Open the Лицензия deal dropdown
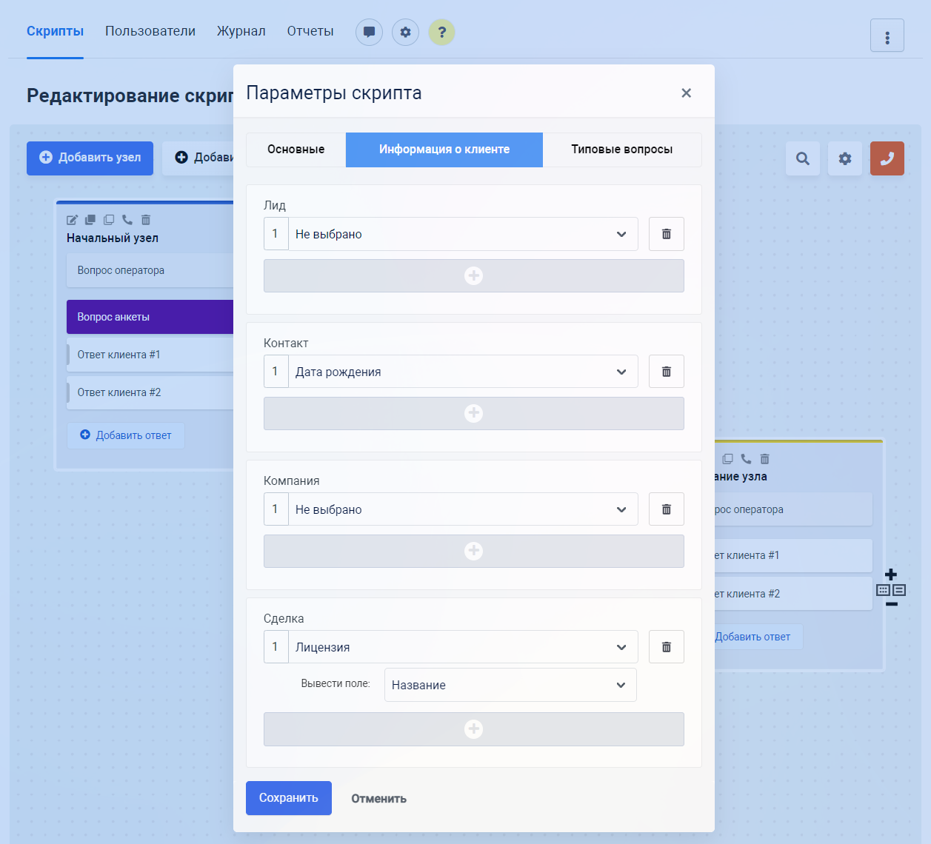 pyautogui.click(x=462, y=647)
